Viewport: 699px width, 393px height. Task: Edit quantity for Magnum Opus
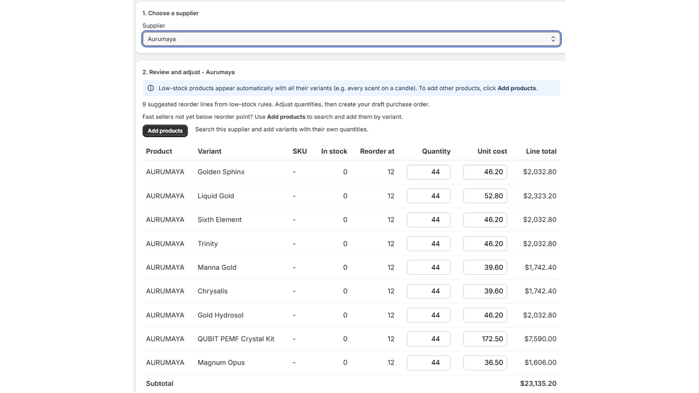429,362
